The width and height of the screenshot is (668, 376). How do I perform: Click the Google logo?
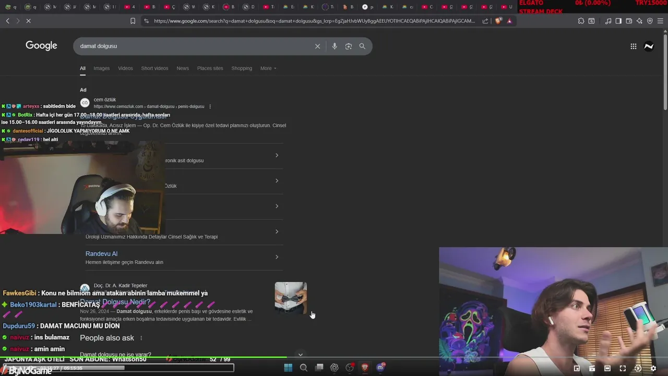pos(41,45)
